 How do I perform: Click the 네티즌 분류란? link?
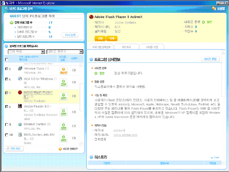(70, 149)
